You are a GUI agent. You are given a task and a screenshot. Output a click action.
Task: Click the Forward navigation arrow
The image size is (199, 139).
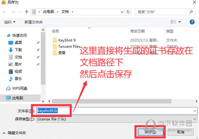click(x=13, y=12)
